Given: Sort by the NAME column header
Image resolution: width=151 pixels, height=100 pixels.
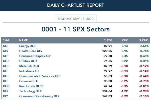Looking at the screenshot, I should tap(23, 40).
